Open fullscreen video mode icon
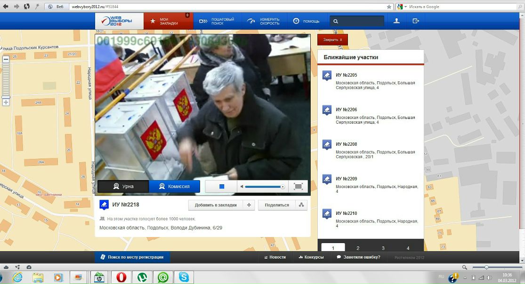 tap(298, 187)
